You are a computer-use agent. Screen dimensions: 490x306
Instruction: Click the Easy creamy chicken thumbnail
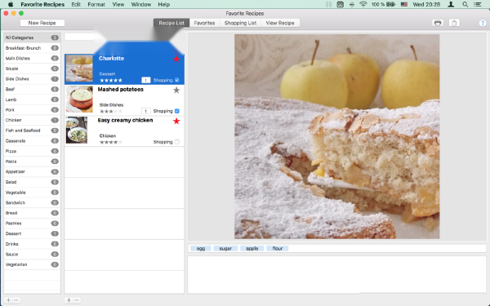(77, 131)
